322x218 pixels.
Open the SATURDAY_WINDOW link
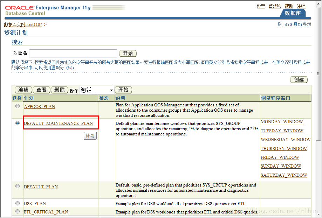pos(284,175)
